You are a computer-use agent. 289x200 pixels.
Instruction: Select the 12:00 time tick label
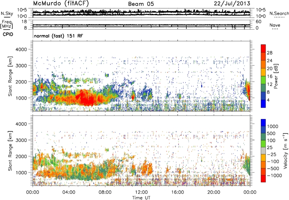tap(141, 192)
